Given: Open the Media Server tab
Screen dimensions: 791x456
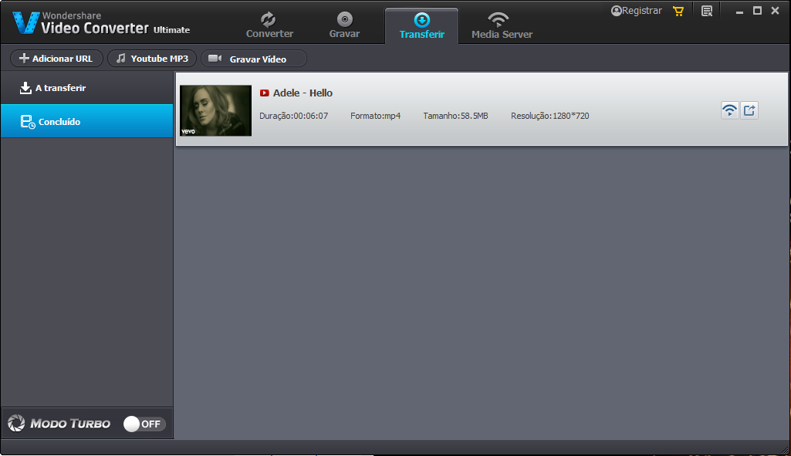Looking at the screenshot, I should tap(502, 25).
